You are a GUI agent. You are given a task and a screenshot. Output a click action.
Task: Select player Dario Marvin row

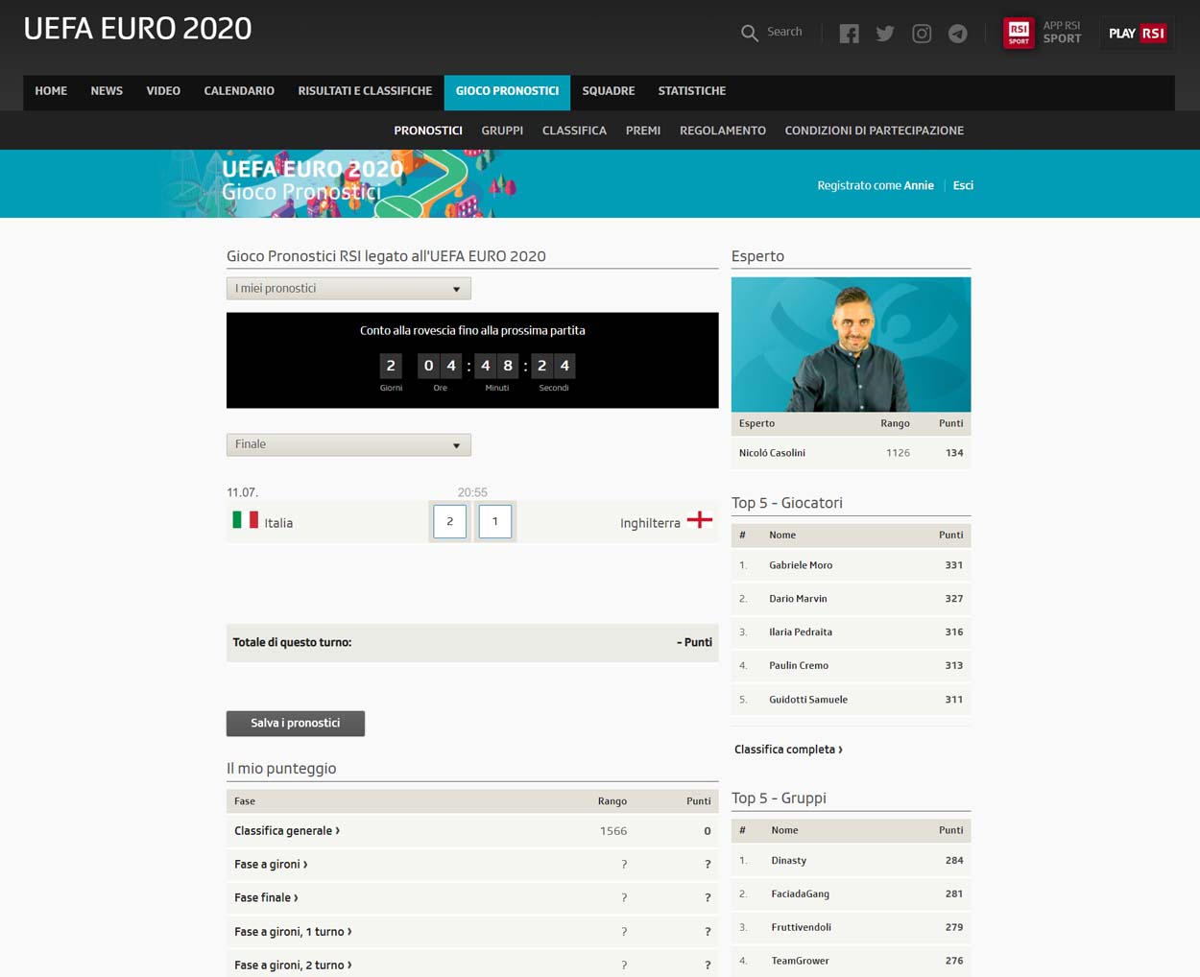coord(851,599)
